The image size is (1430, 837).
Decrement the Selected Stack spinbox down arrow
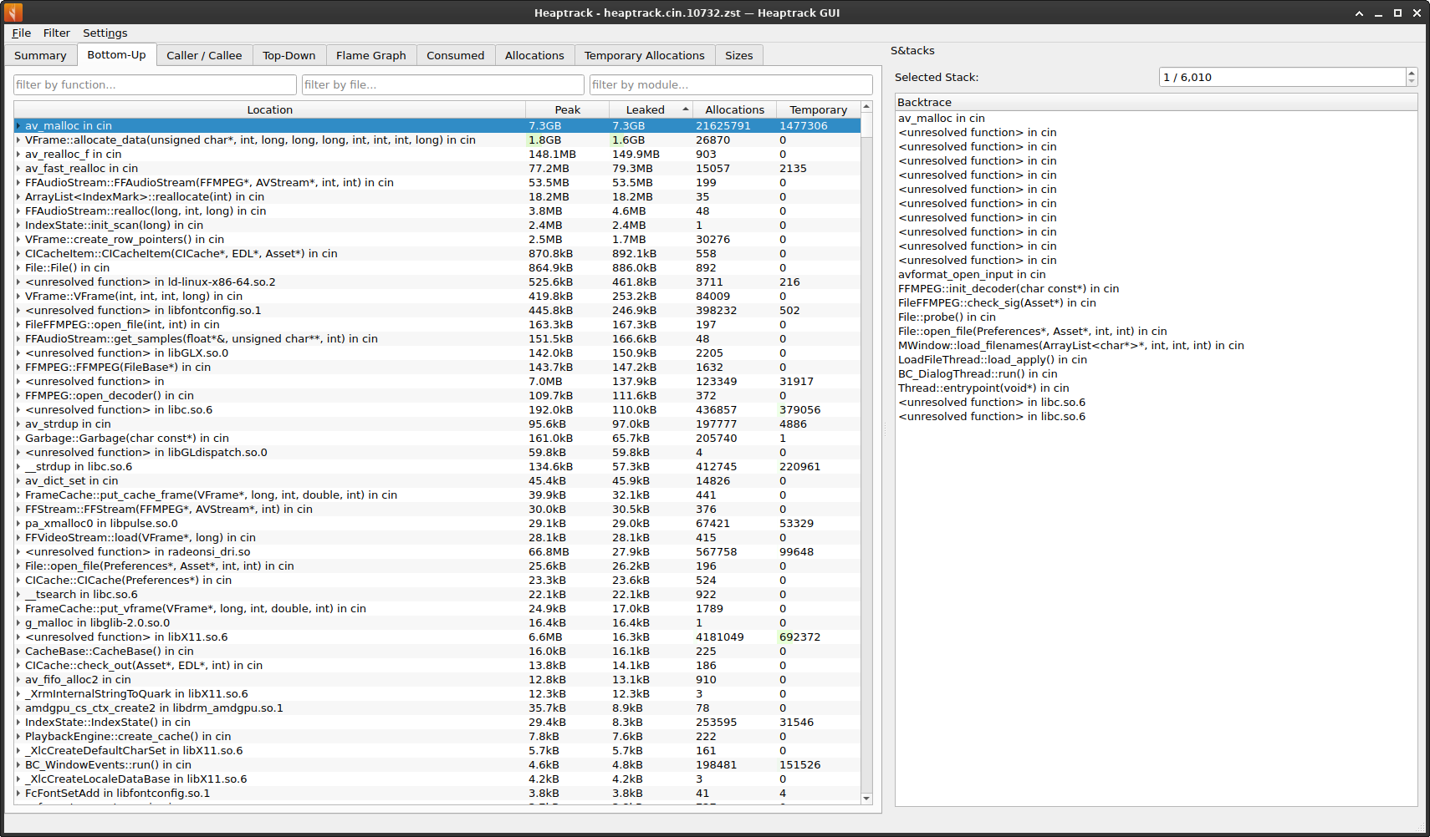(x=1412, y=81)
